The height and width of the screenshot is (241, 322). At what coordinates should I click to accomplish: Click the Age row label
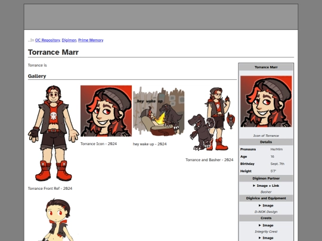click(243, 157)
